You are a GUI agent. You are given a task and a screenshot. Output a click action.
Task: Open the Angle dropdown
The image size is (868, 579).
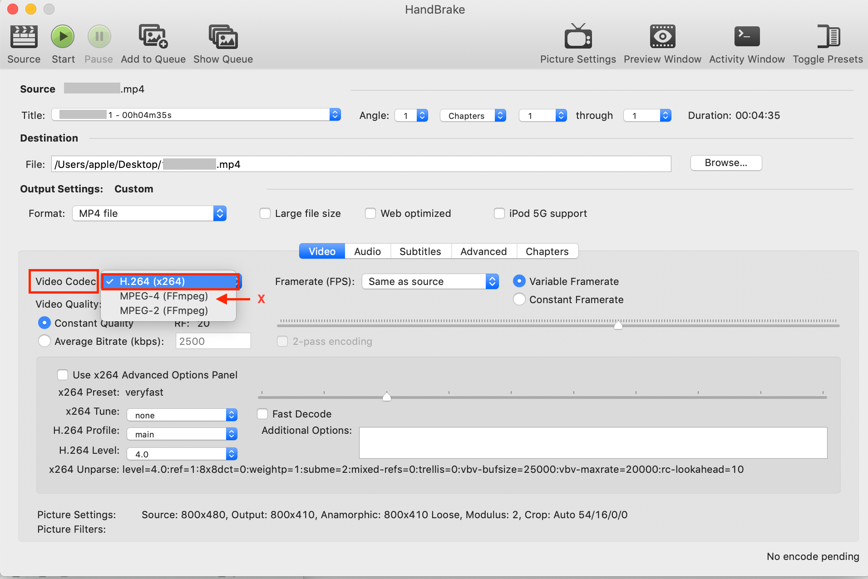click(x=411, y=115)
